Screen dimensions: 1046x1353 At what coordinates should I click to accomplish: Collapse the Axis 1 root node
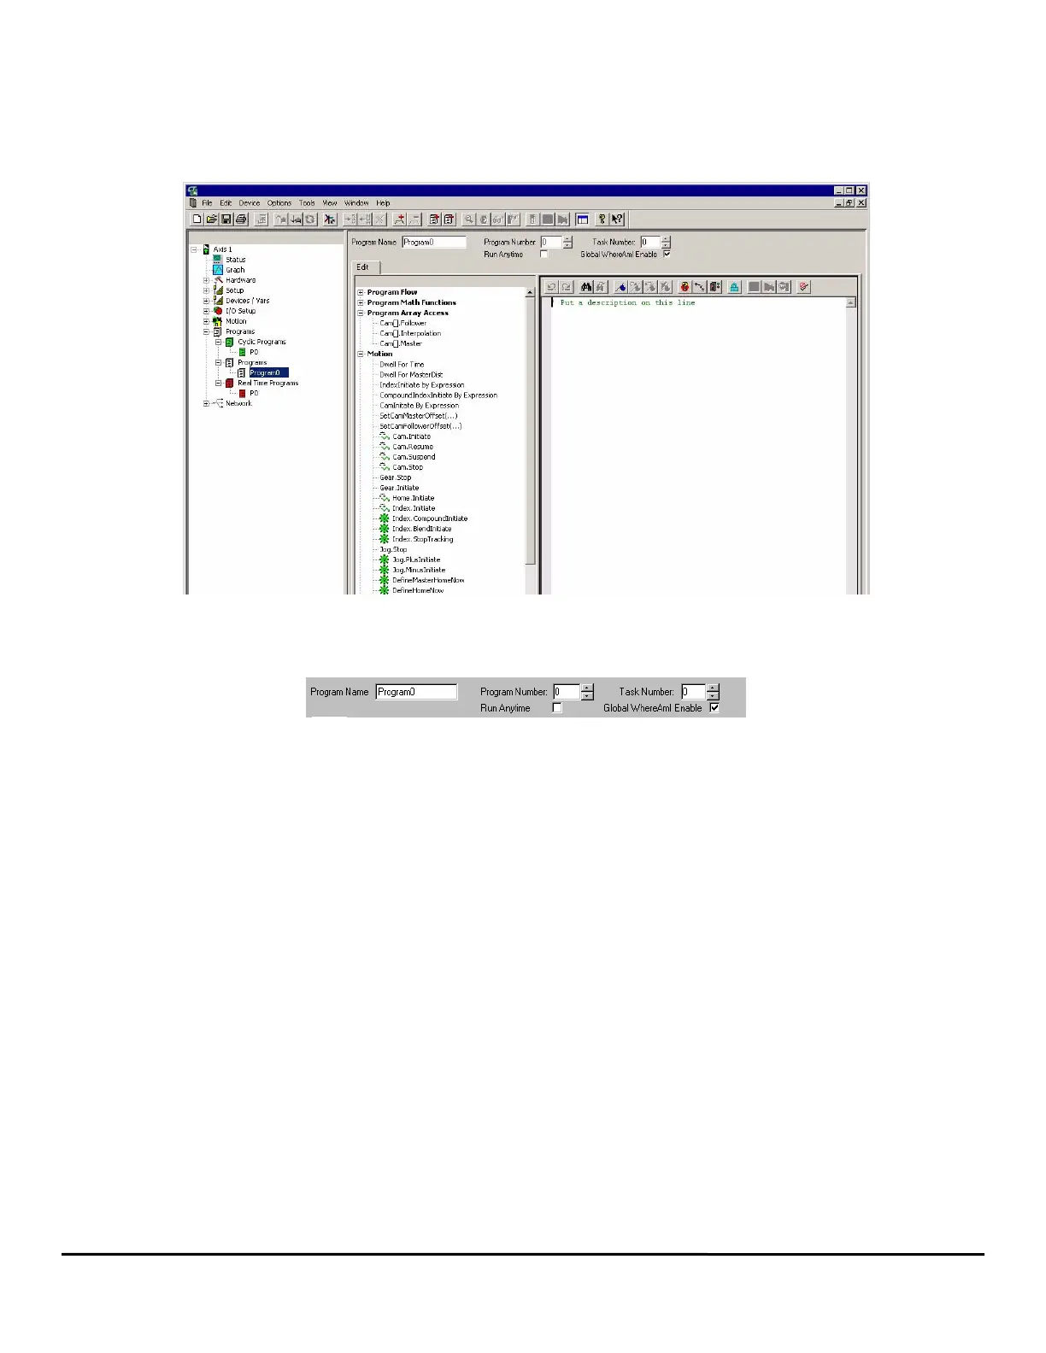tap(194, 249)
